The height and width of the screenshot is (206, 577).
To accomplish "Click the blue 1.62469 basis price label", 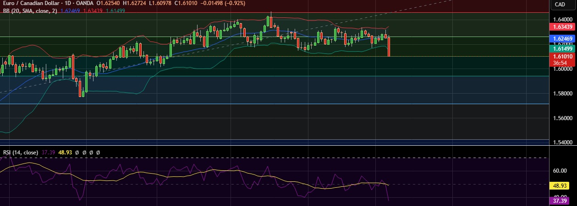I will 562,39.
